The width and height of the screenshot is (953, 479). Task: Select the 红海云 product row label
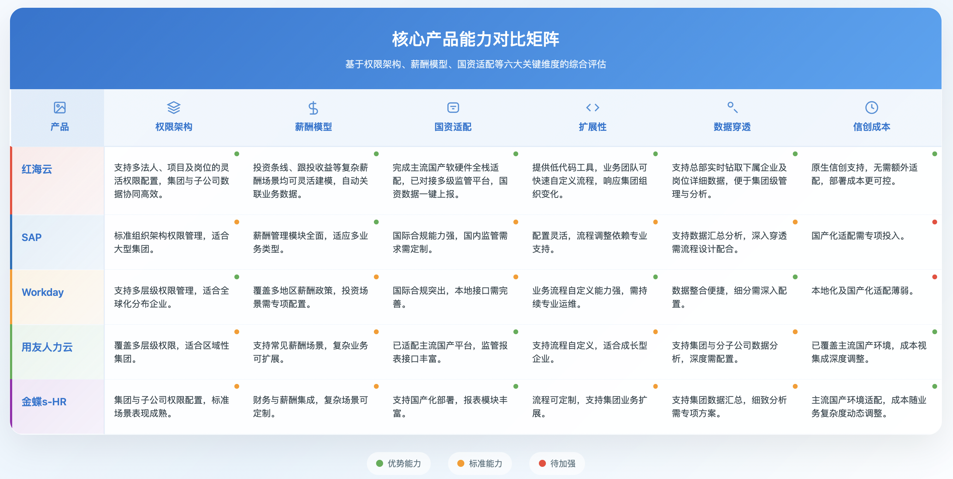(37, 169)
